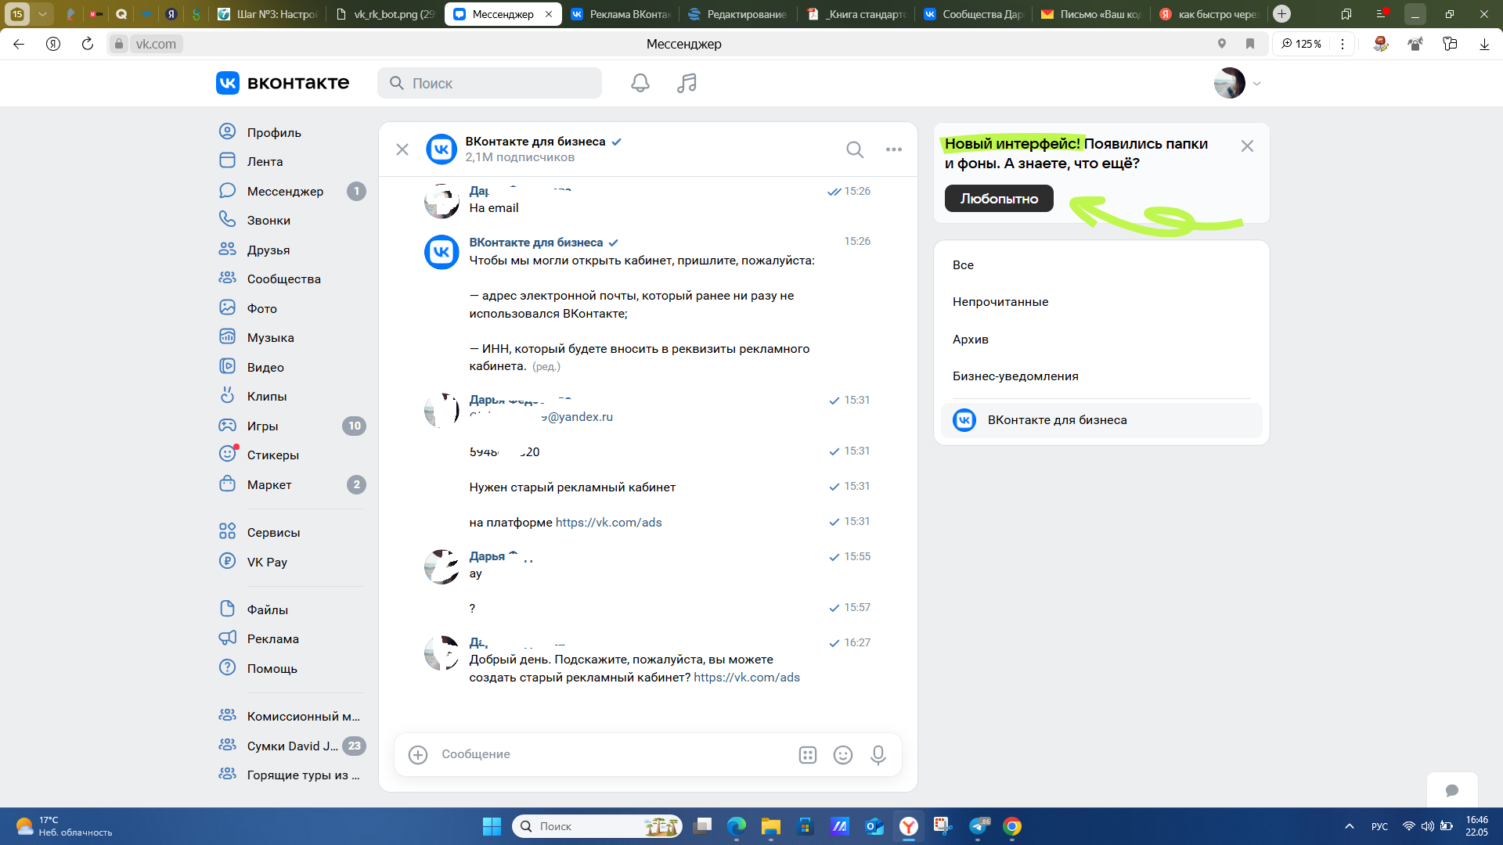Click the Маркет bag icon
The height and width of the screenshot is (845, 1503).
pyautogui.click(x=228, y=484)
